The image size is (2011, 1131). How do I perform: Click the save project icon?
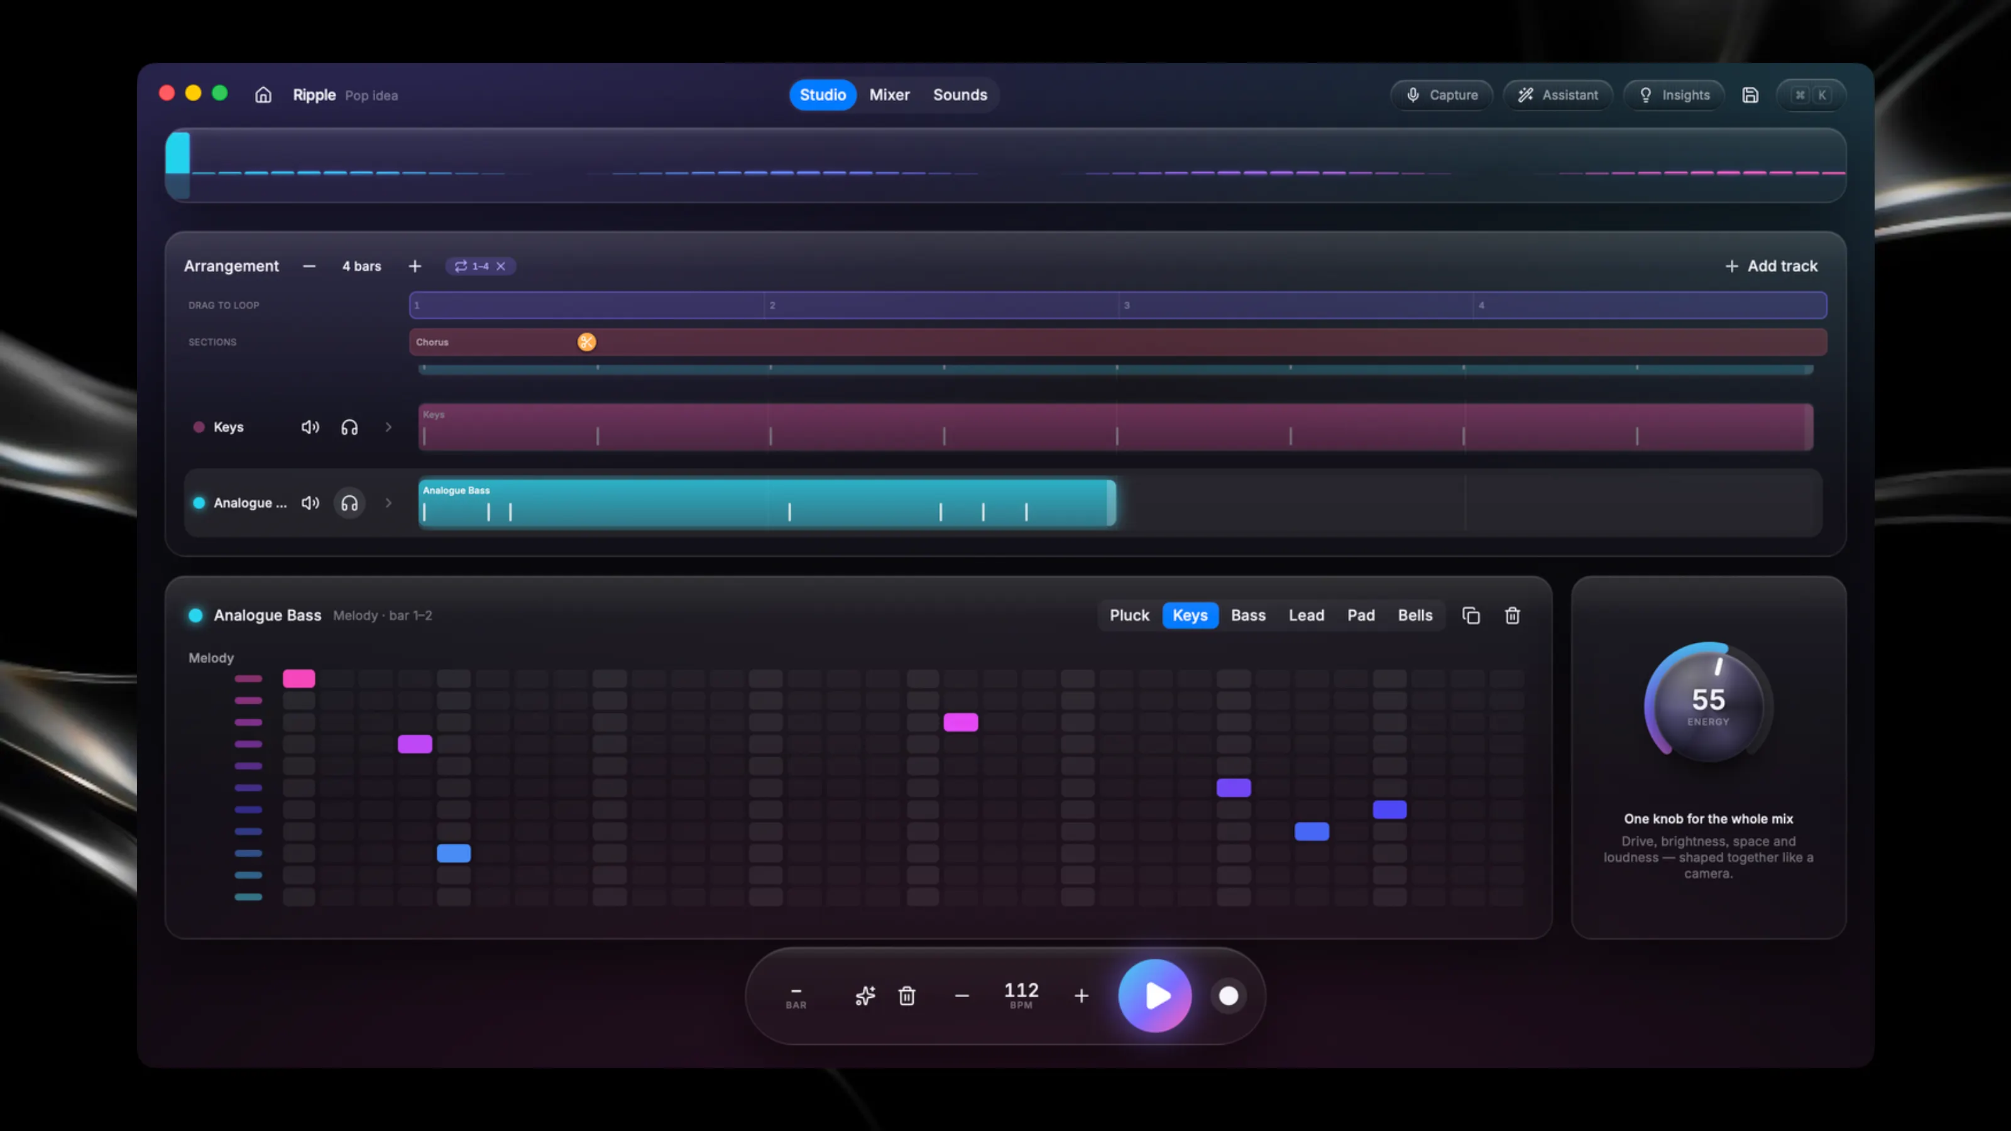(1750, 94)
